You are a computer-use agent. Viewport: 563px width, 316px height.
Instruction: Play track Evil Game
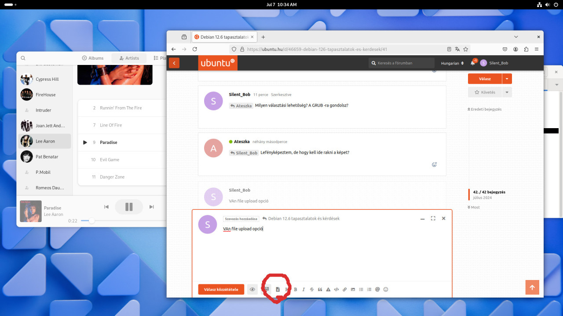122,160
